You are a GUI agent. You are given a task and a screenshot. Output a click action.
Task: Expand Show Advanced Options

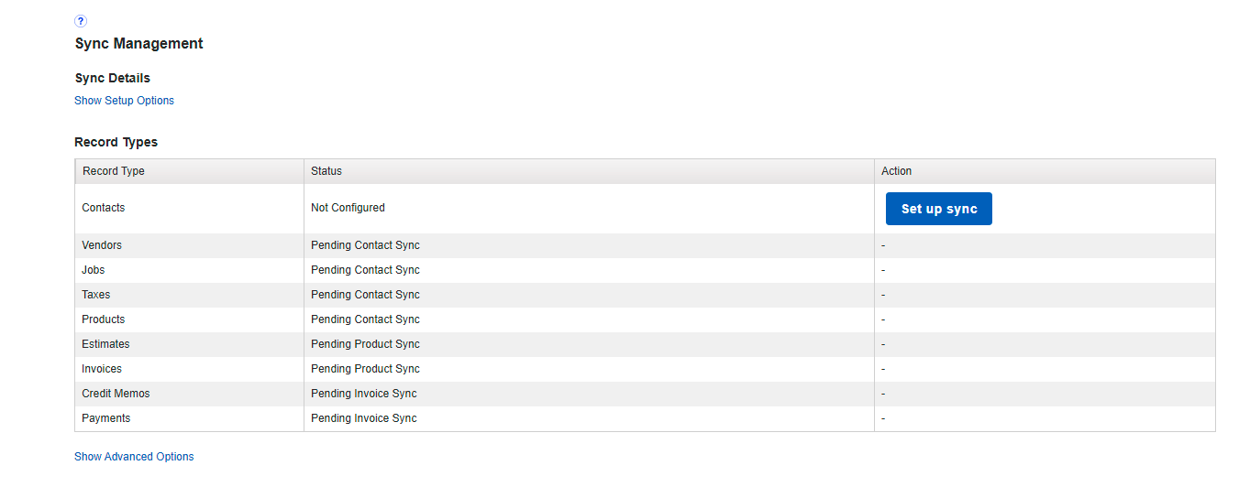pos(134,457)
